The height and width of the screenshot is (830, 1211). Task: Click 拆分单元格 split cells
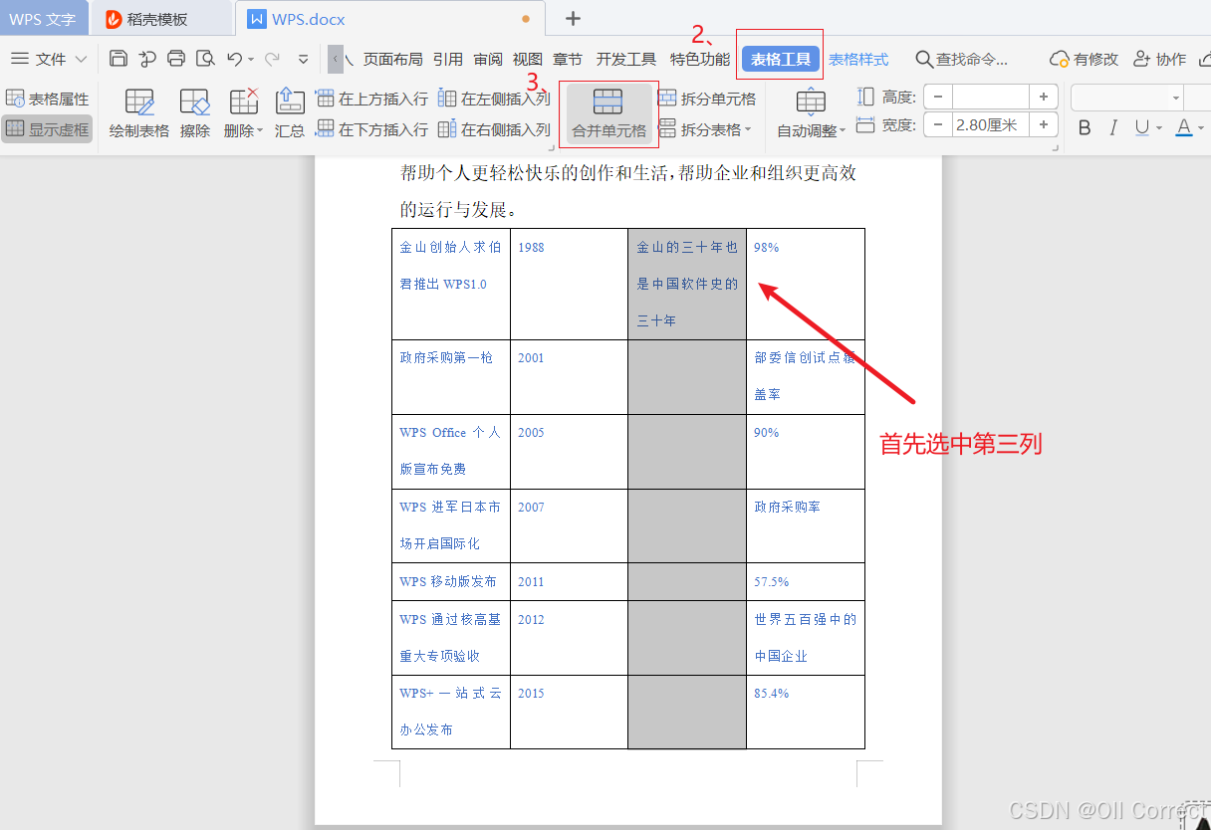pos(707,99)
